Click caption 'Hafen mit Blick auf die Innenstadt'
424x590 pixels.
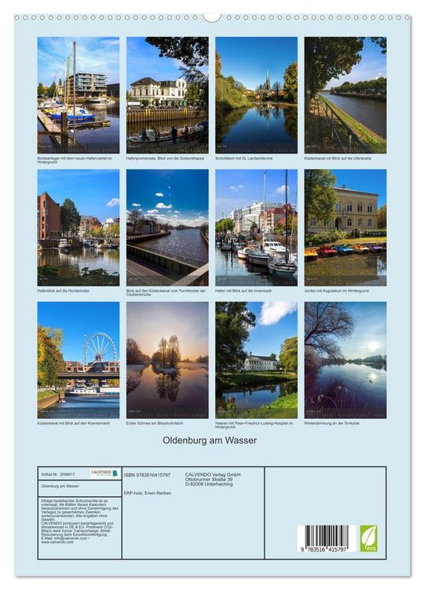(x=243, y=291)
